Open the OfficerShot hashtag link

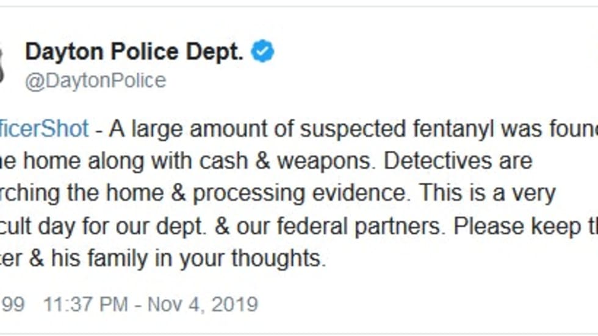(44, 128)
